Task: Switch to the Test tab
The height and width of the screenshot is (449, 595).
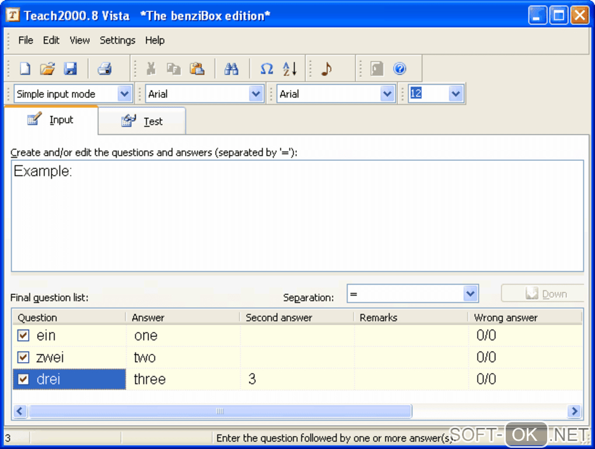Action: (x=142, y=121)
